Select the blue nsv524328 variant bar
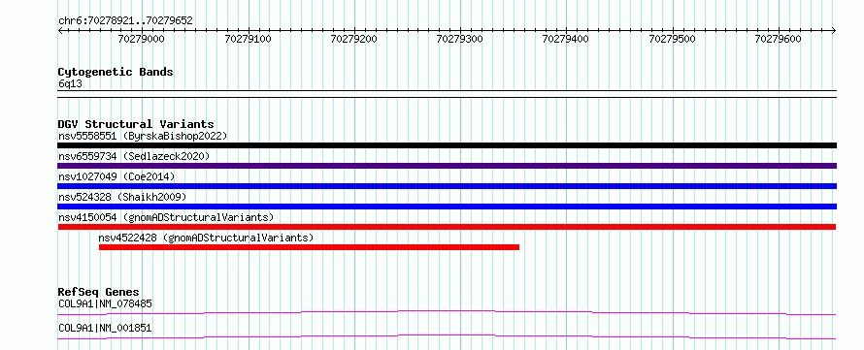This screenshot has height=350, width=864. (x=447, y=207)
